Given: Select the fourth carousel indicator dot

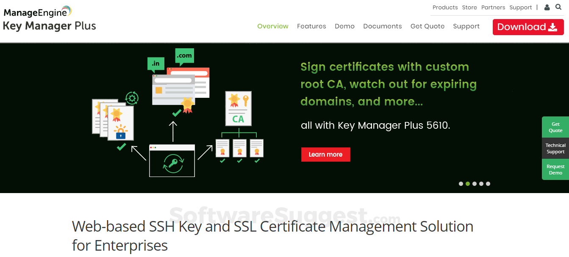Looking at the screenshot, I should tap(481, 184).
